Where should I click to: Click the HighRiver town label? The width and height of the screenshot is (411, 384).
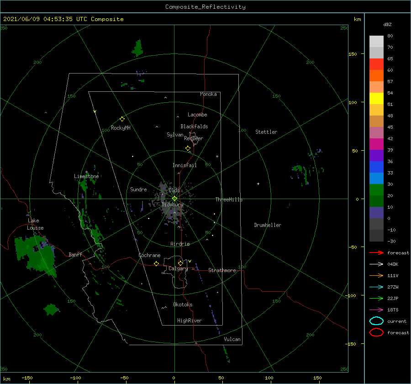click(x=190, y=321)
